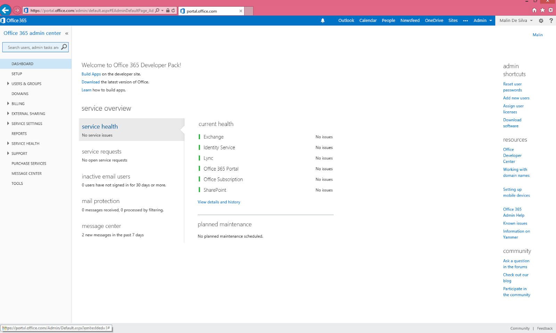Click Feedback in the page footer
Image resolution: width=556 pixels, height=333 pixels.
[545, 328]
